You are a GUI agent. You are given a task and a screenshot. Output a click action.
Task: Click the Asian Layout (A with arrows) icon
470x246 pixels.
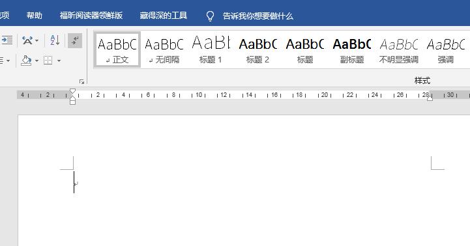(x=27, y=40)
